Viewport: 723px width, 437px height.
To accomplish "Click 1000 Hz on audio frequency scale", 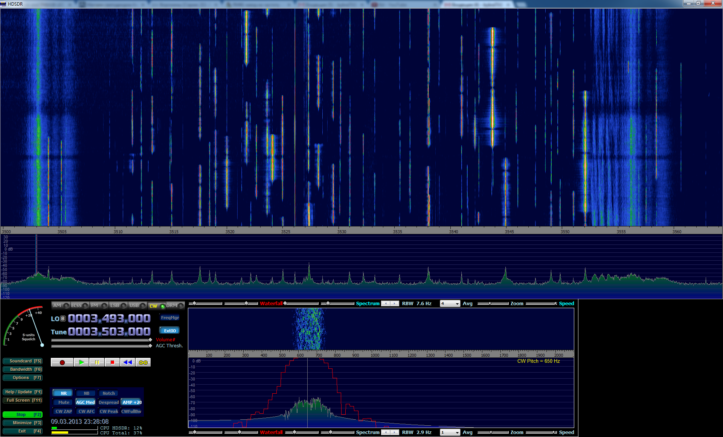I will 375,355.
